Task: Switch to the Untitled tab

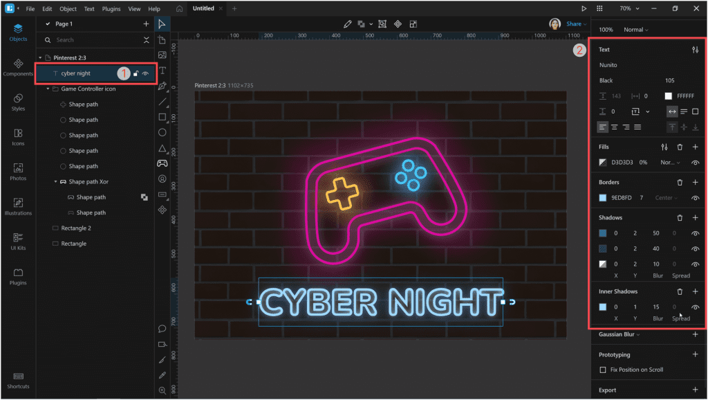Action: [203, 8]
